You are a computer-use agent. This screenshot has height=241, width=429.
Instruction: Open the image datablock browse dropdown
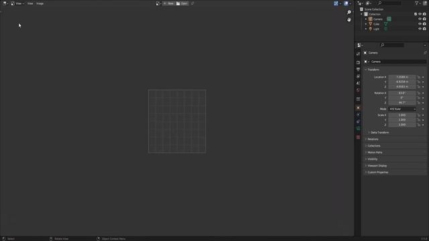(x=158, y=3)
